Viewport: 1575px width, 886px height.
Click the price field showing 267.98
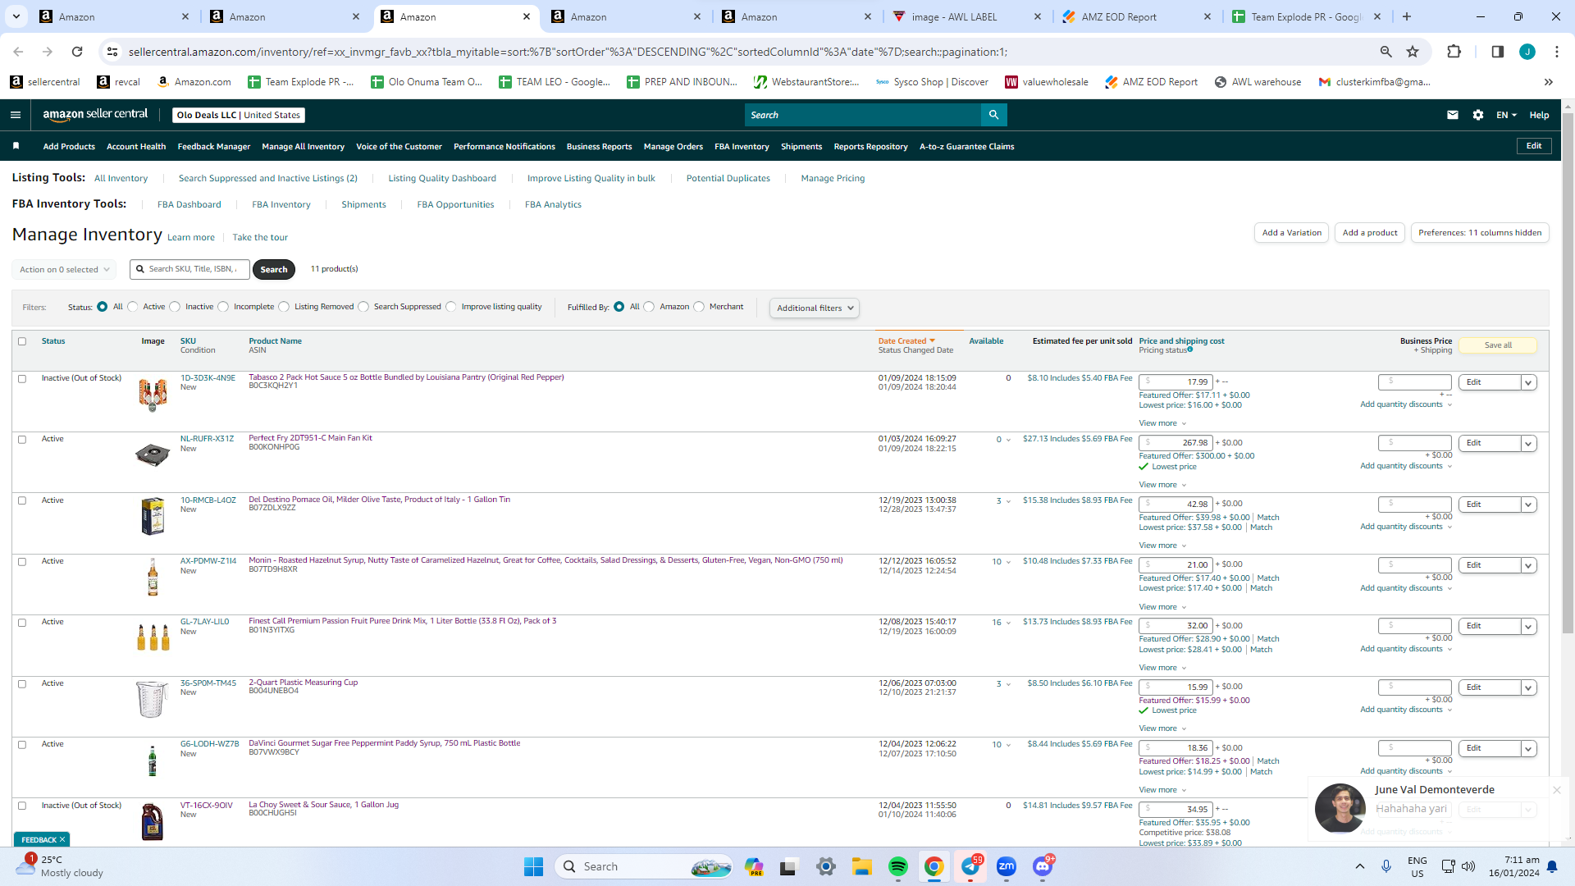1176,443
